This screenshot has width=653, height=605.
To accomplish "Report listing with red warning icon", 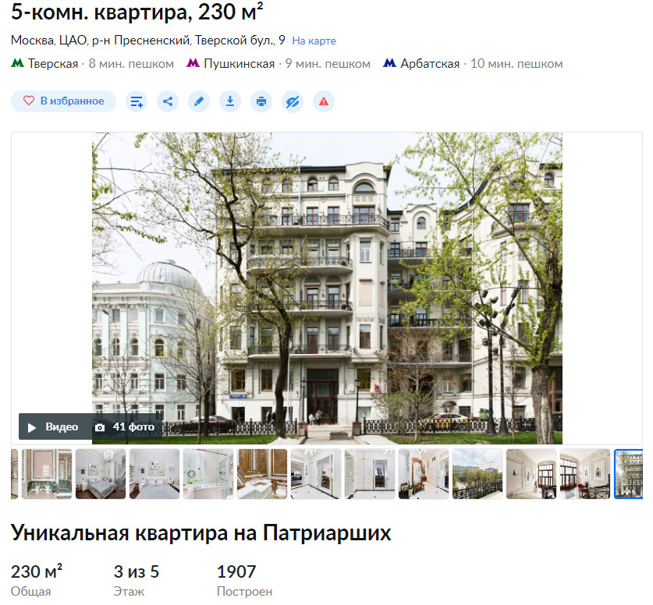I will click(324, 101).
